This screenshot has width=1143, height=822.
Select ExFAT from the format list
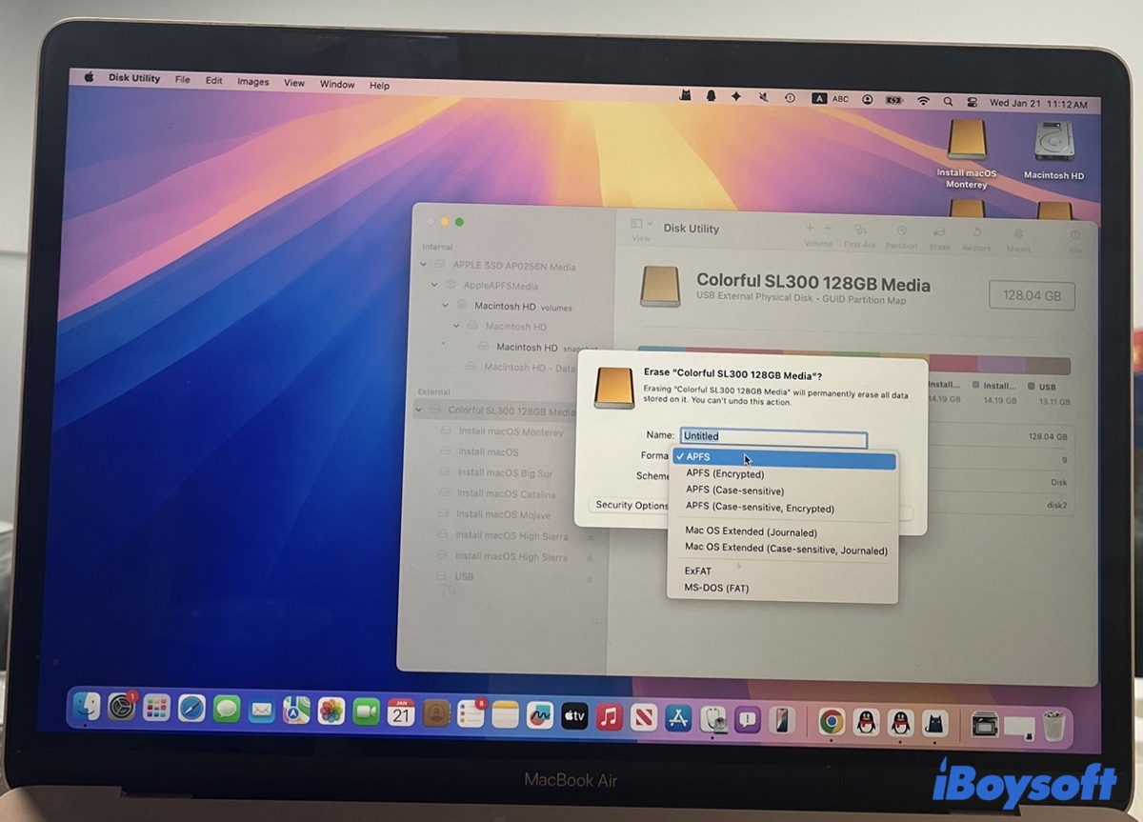click(x=698, y=570)
